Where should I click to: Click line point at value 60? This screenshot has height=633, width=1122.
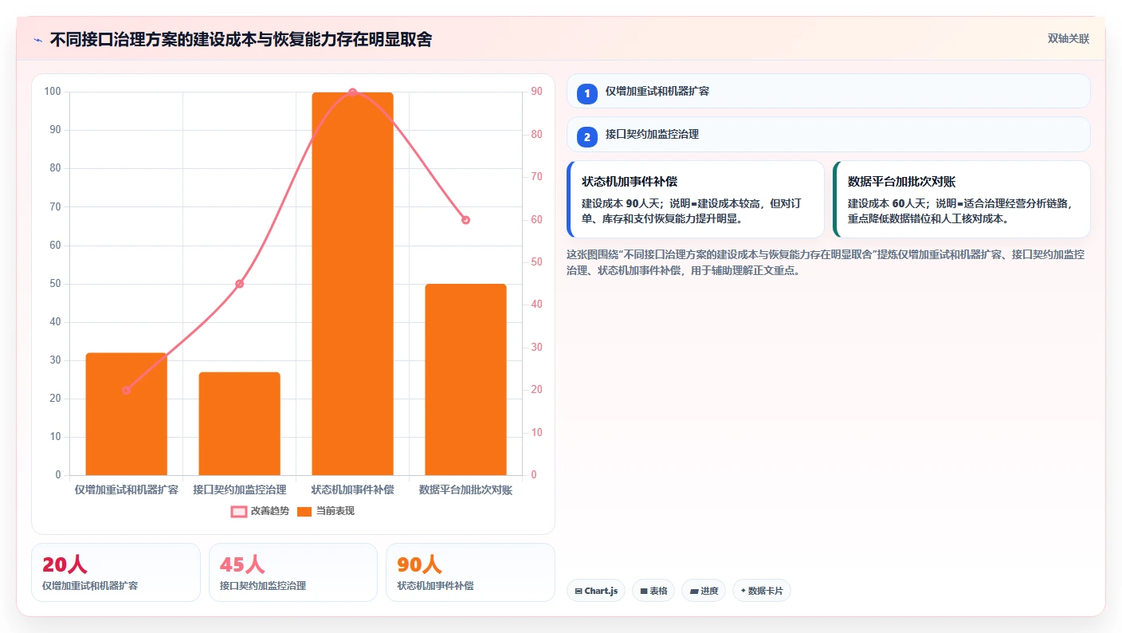click(x=465, y=220)
